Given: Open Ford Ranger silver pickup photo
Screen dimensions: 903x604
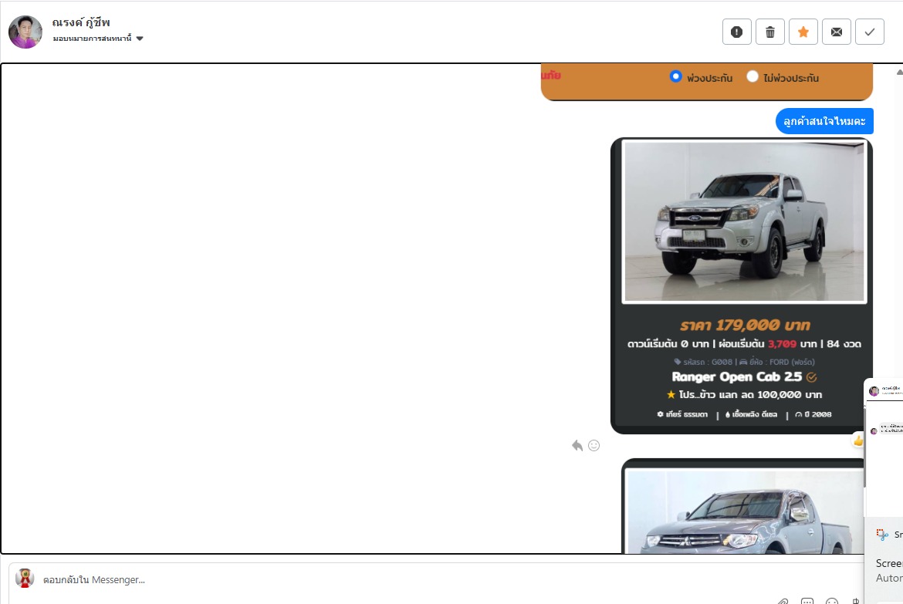Looking at the screenshot, I should point(744,221).
